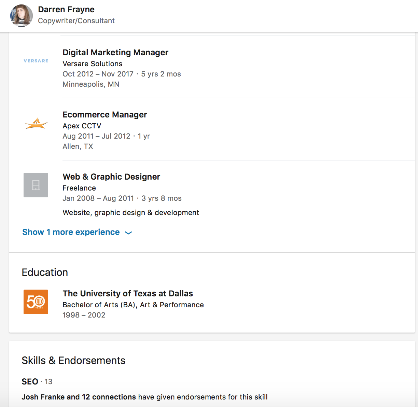Screen dimensions: 418x407
Task: Click the chevron next to more experience
Action: click(128, 233)
